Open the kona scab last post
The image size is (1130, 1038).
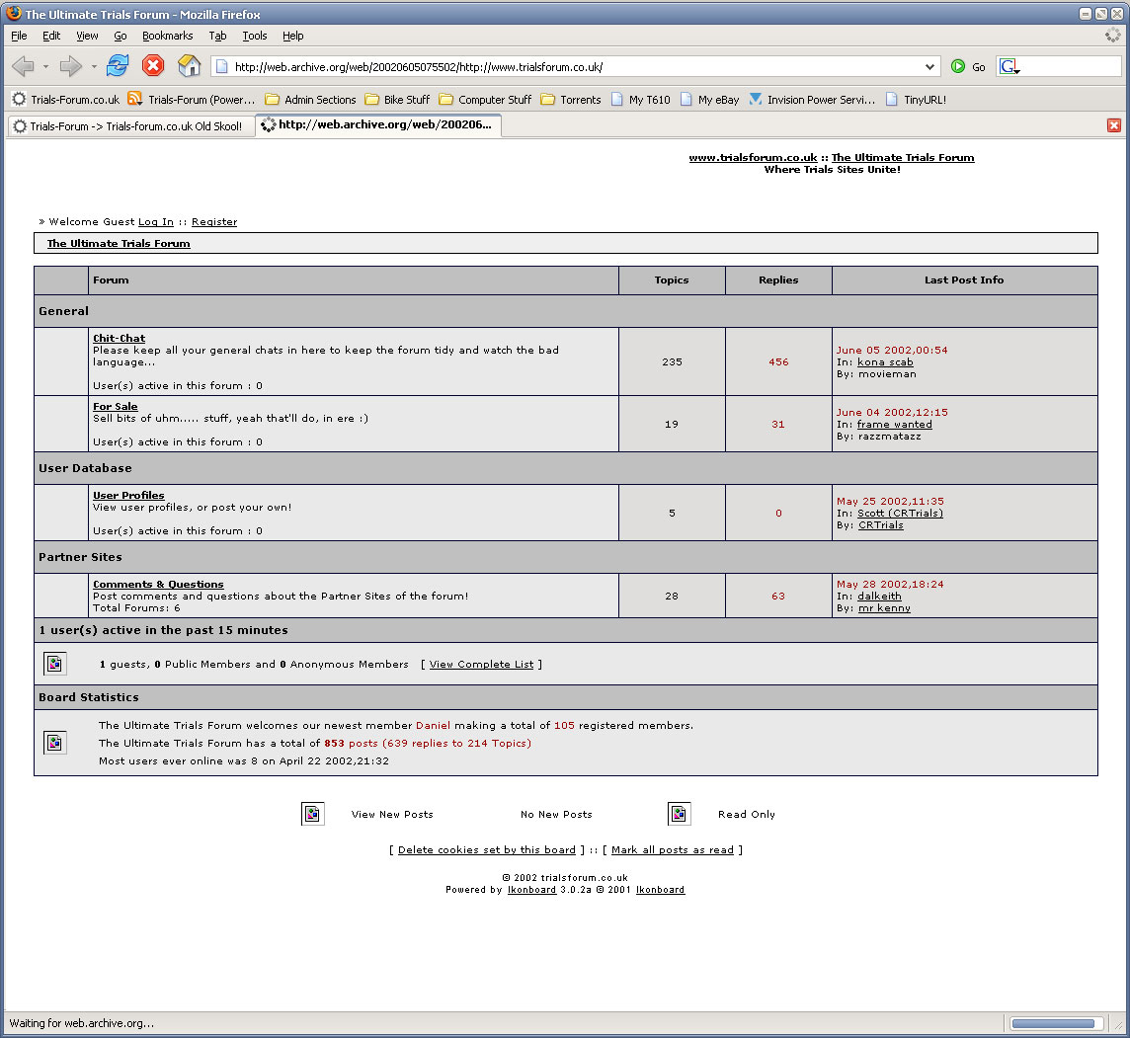click(885, 362)
